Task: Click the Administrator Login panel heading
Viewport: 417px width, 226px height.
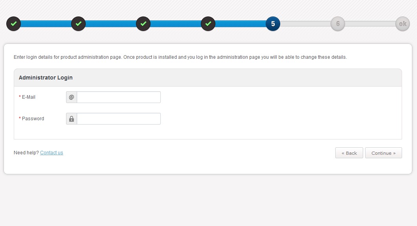Action: pos(46,78)
